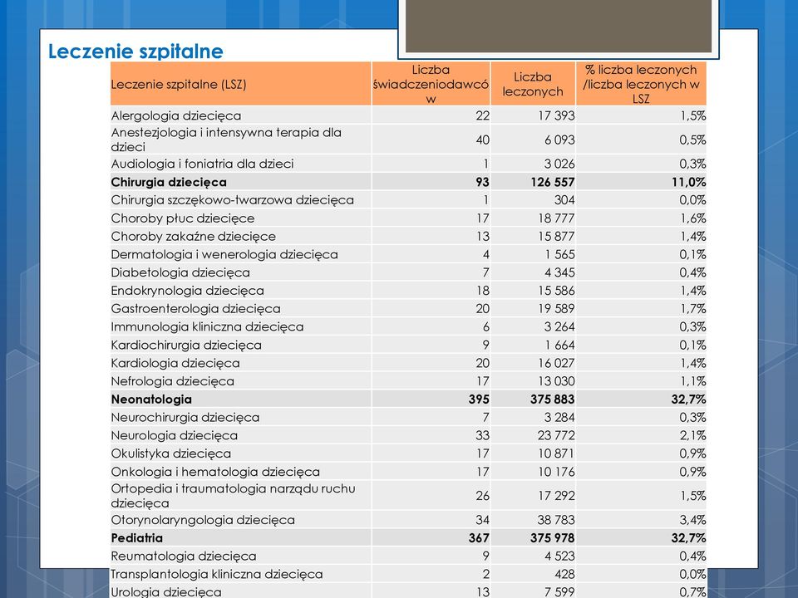Click the 'Diabetologia dziecięca' label
Viewport: 798px width, 598px height.
180,272
